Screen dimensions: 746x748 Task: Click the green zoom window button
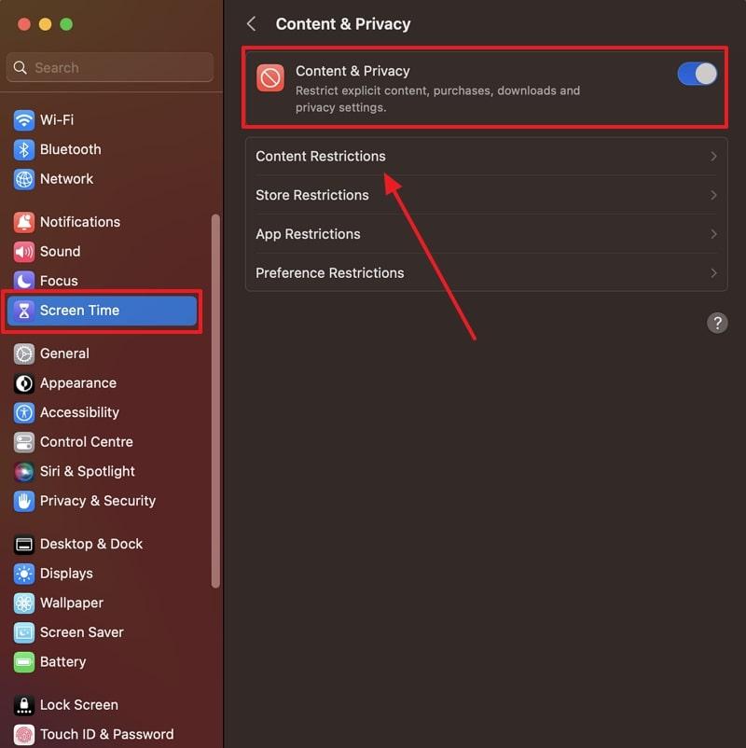66,24
